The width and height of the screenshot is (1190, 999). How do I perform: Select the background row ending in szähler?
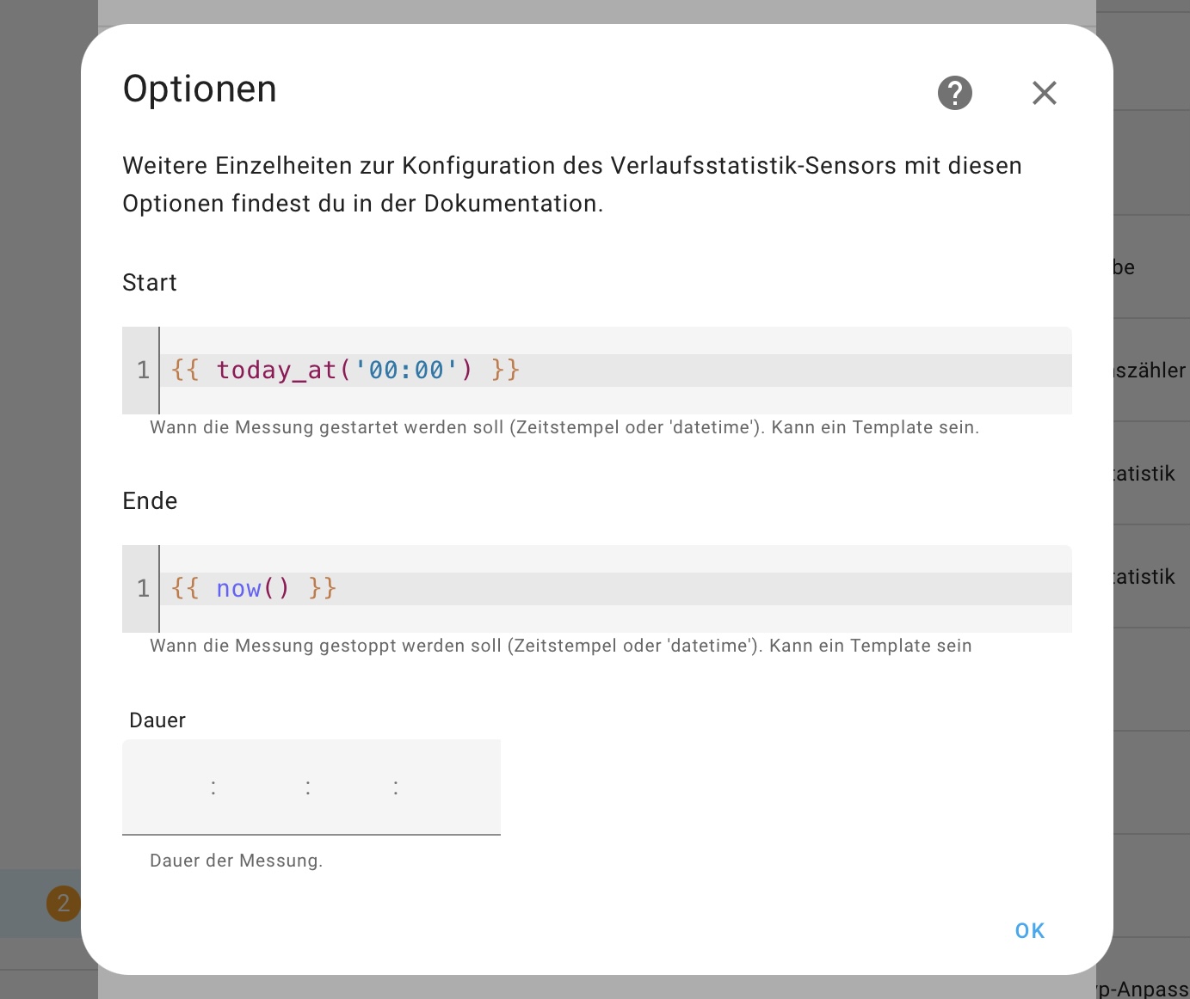[1151, 371]
